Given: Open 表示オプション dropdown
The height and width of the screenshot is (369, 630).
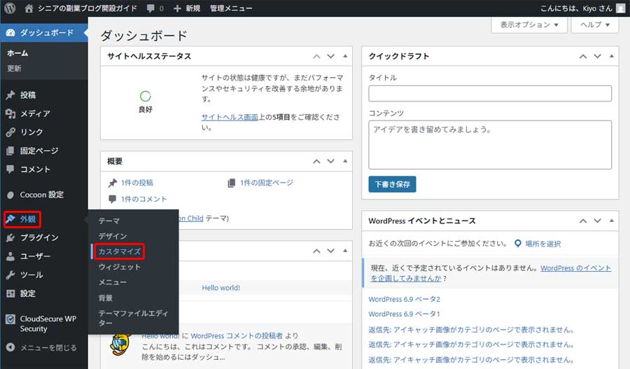Looking at the screenshot, I should (x=529, y=25).
